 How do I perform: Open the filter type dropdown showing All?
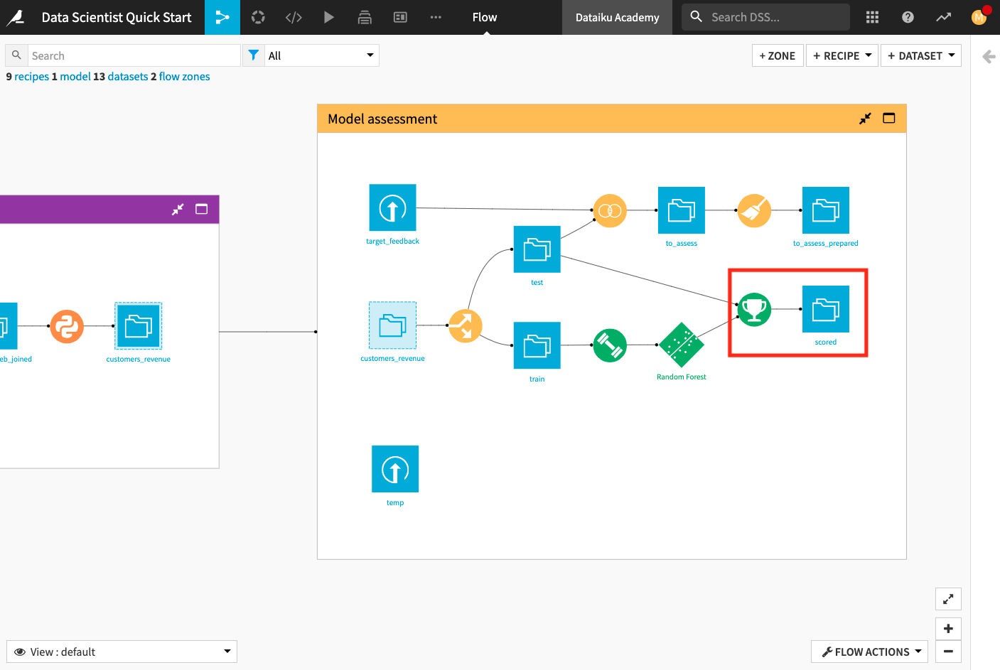[322, 55]
